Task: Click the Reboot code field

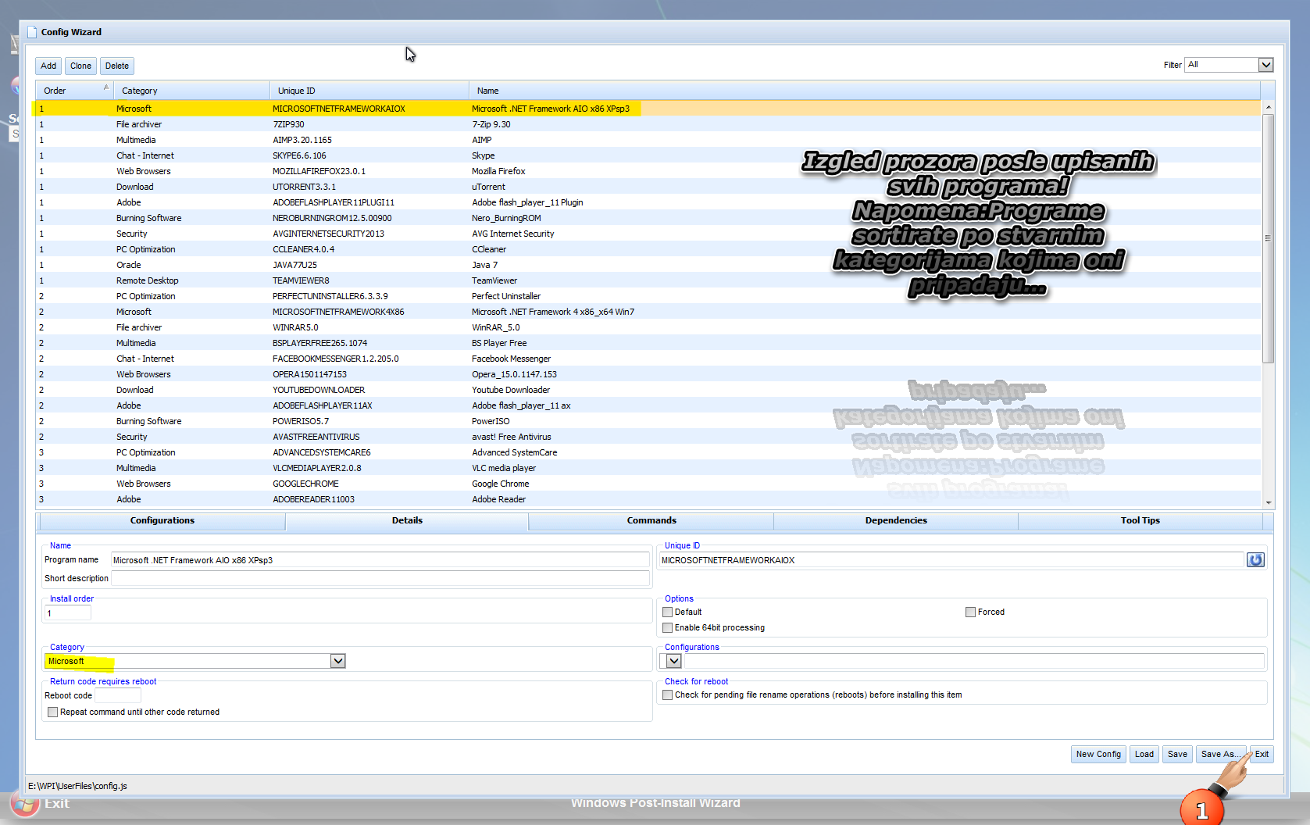Action: (x=117, y=696)
